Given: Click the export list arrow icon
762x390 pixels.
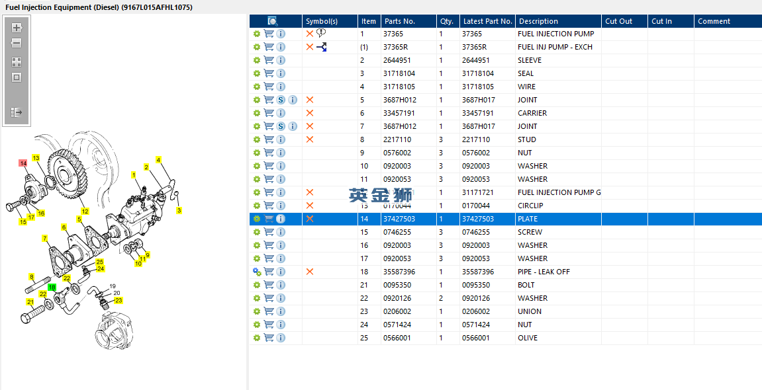Looking at the screenshot, I should pos(17,112).
